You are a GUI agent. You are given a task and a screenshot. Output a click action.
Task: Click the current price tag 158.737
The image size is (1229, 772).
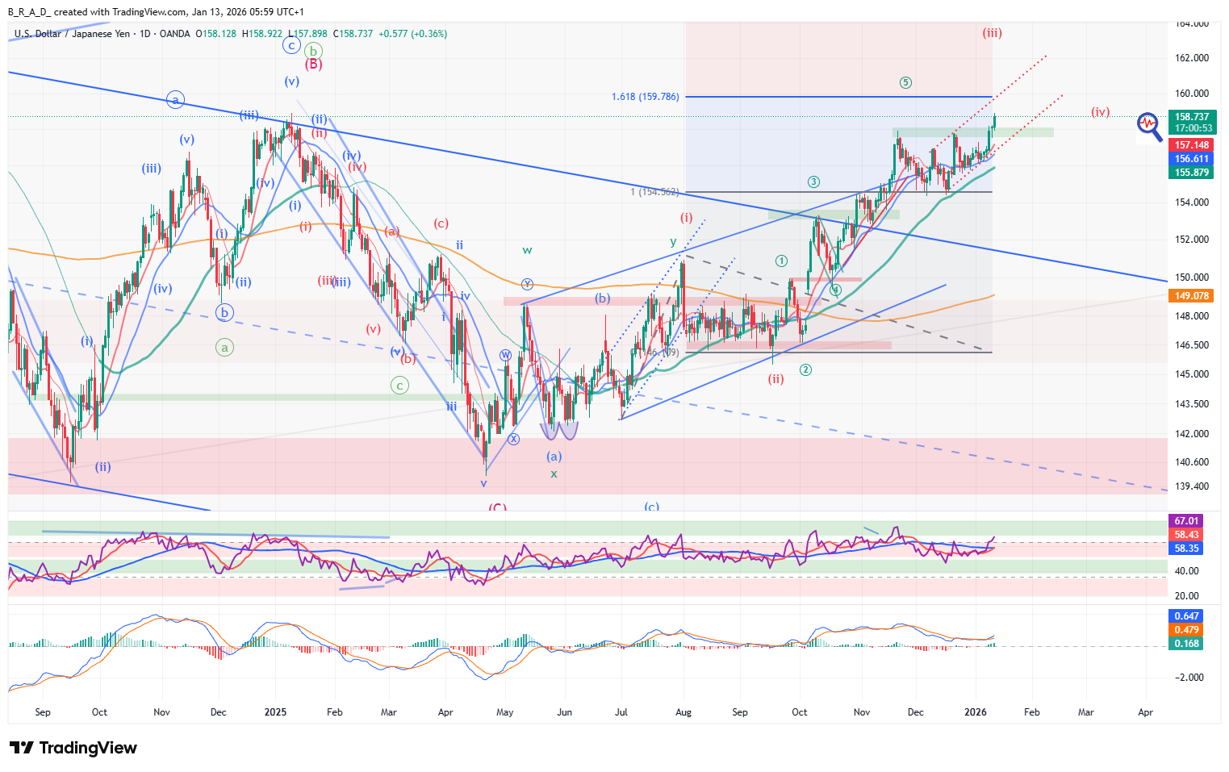click(1191, 117)
